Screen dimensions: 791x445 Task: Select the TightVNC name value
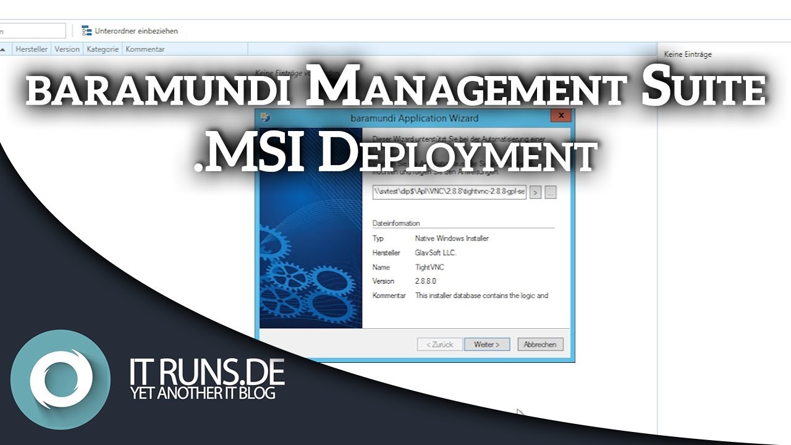[429, 268]
